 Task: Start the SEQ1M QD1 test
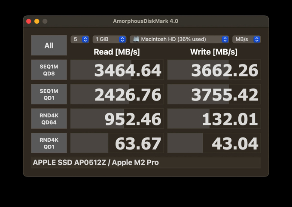(49, 94)
